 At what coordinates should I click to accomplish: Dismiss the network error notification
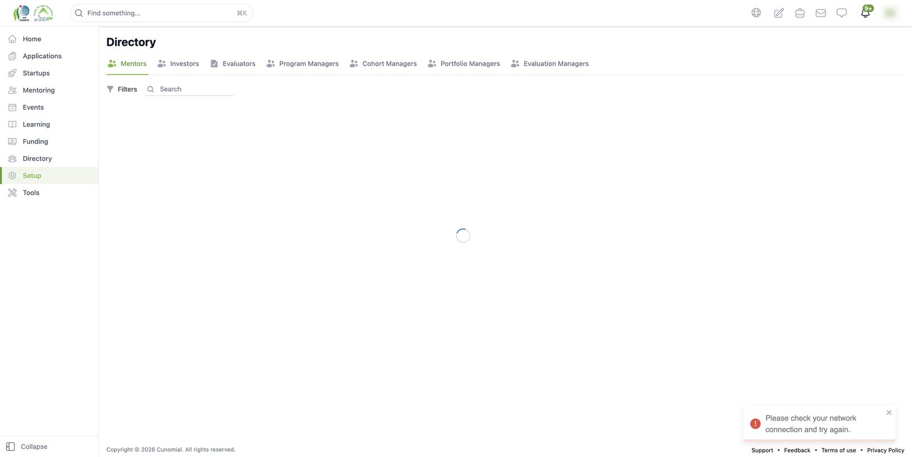(889, 413)
